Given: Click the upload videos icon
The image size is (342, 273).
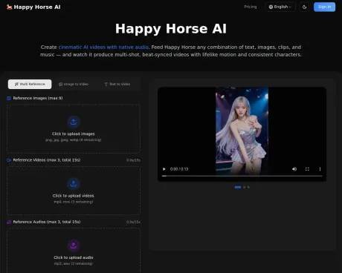Looking at the screenshot, I should pyautogui.click(x=74, y=184).
